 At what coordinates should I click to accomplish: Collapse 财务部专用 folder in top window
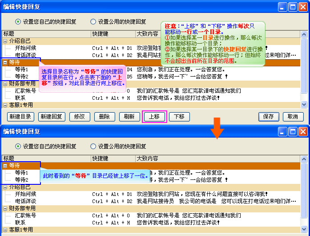coord(5,84)
